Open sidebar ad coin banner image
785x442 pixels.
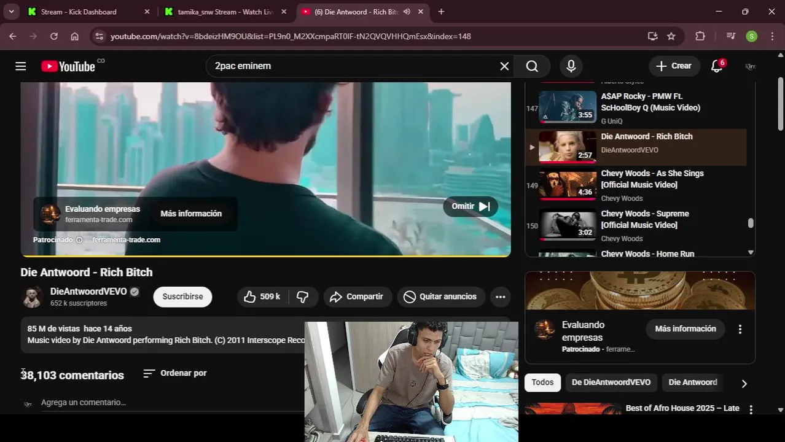(x=640, y=290)
